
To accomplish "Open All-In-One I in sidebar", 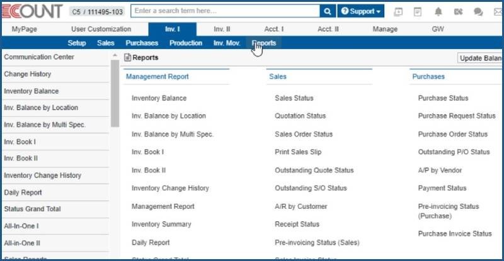I will click(21, 226).
